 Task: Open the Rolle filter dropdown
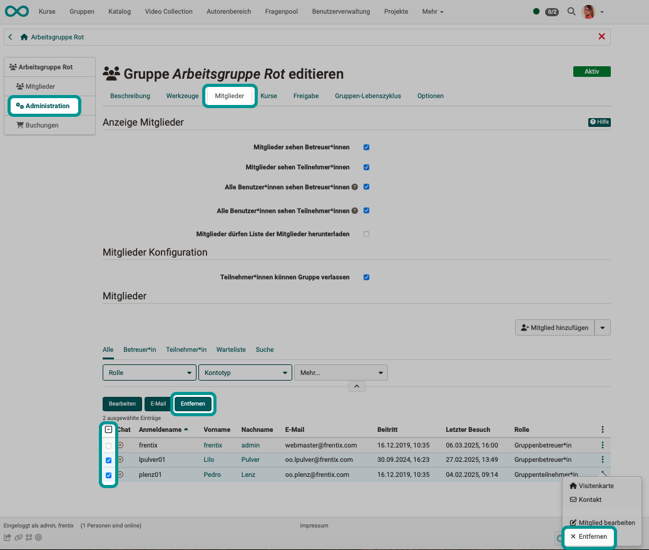click(150, 372)
